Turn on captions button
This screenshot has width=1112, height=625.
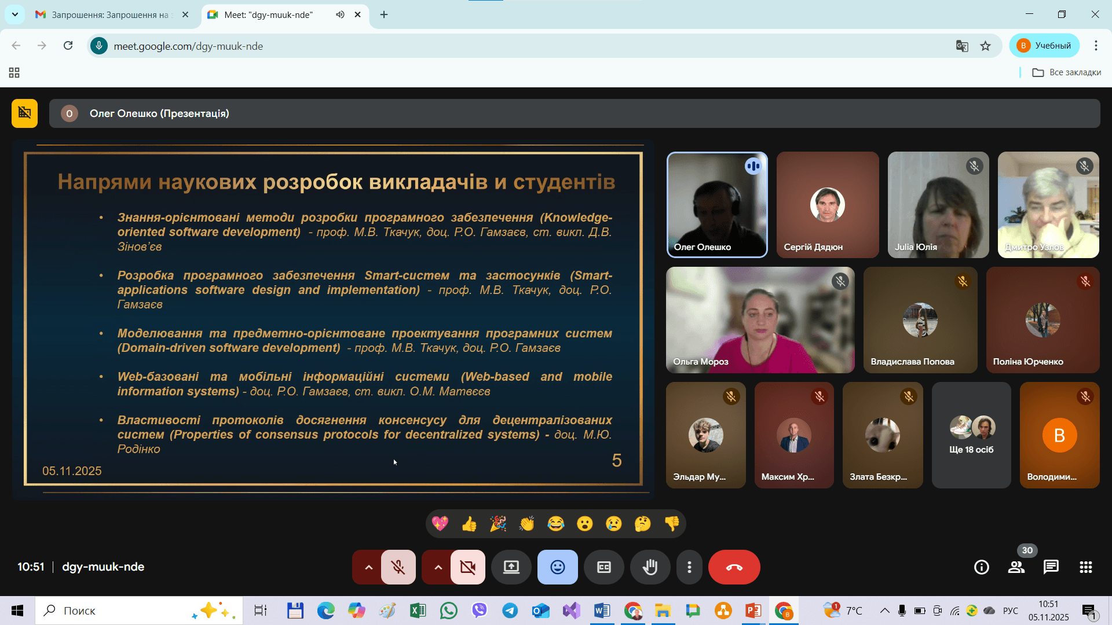pyautogui.click(x=604, y=567)
